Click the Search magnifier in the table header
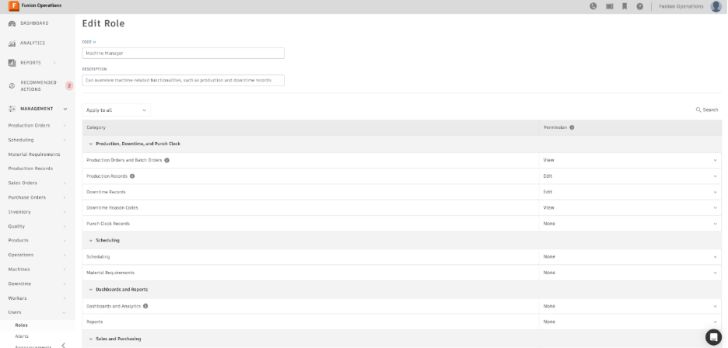 coord(698,110)
